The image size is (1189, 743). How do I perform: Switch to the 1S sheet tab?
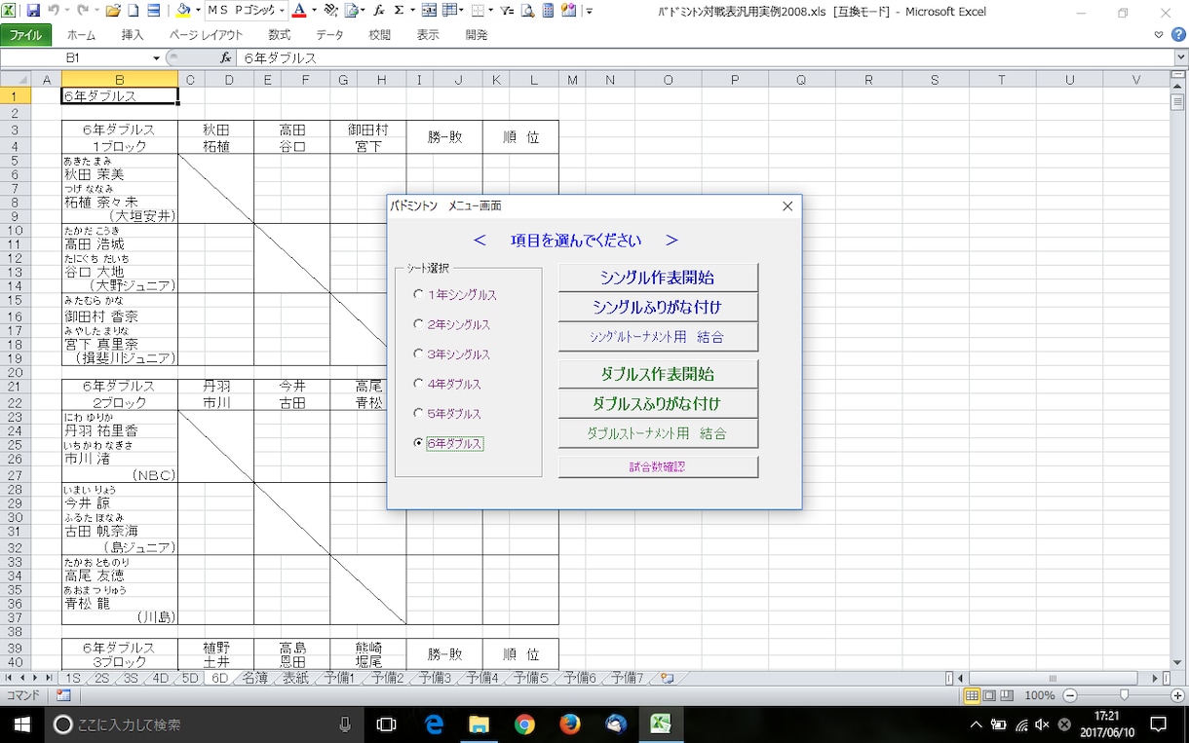(x=74, y=678)
